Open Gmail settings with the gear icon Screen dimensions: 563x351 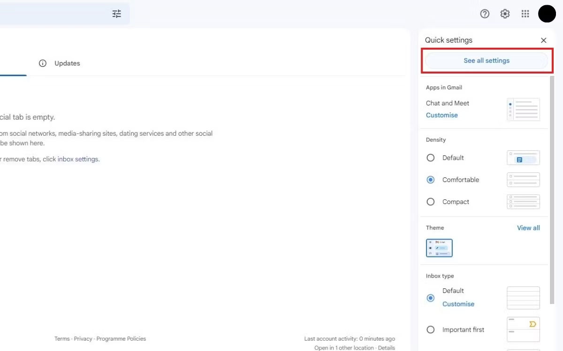tap(505, 14)
